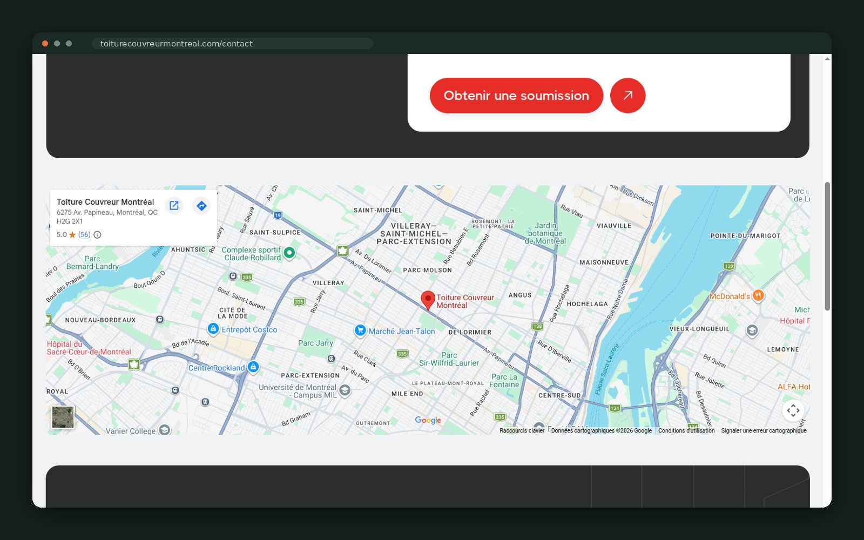Click the Université de Montréal Campus MIL marker
This screenshot has width=864, height=540.
[x=345, y=390]
